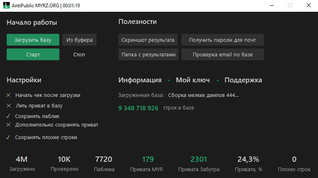This screenshot has height=178, width=318.
Task: Start checking with the Старт button
Action: click(x=33, y=54)
